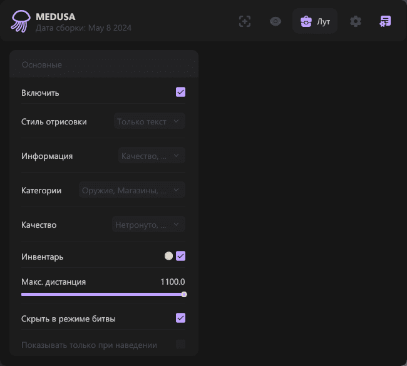407x366 pixels.
Task: Click the 1100.0 distance value
Action: click(x=172, y=282)
